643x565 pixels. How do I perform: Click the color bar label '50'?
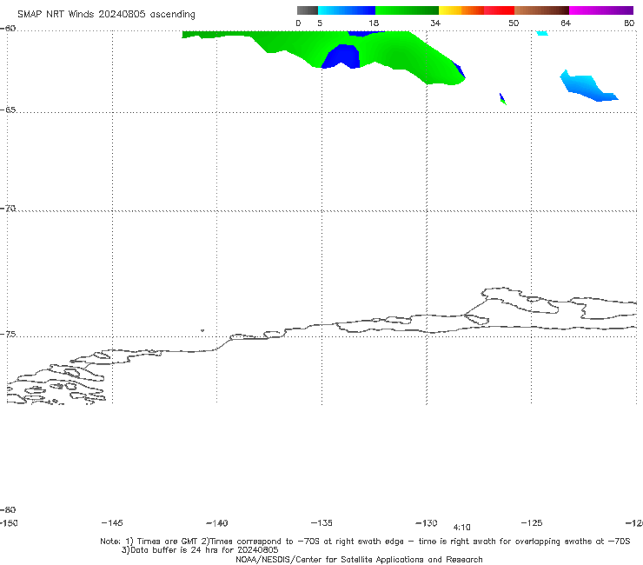514,23
